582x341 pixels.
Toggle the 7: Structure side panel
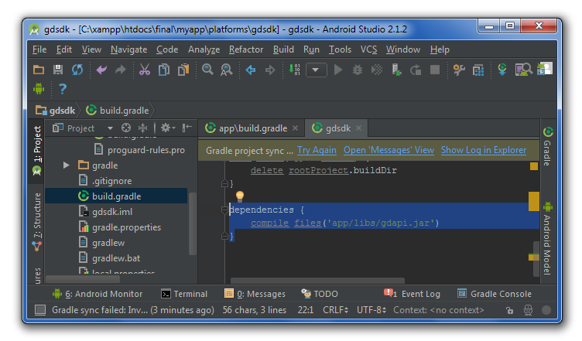[x=36, y=222]
